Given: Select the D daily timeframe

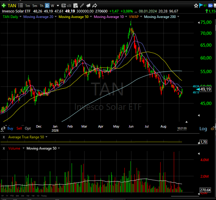Looking at the screenshot, I should tap(47, 6).
